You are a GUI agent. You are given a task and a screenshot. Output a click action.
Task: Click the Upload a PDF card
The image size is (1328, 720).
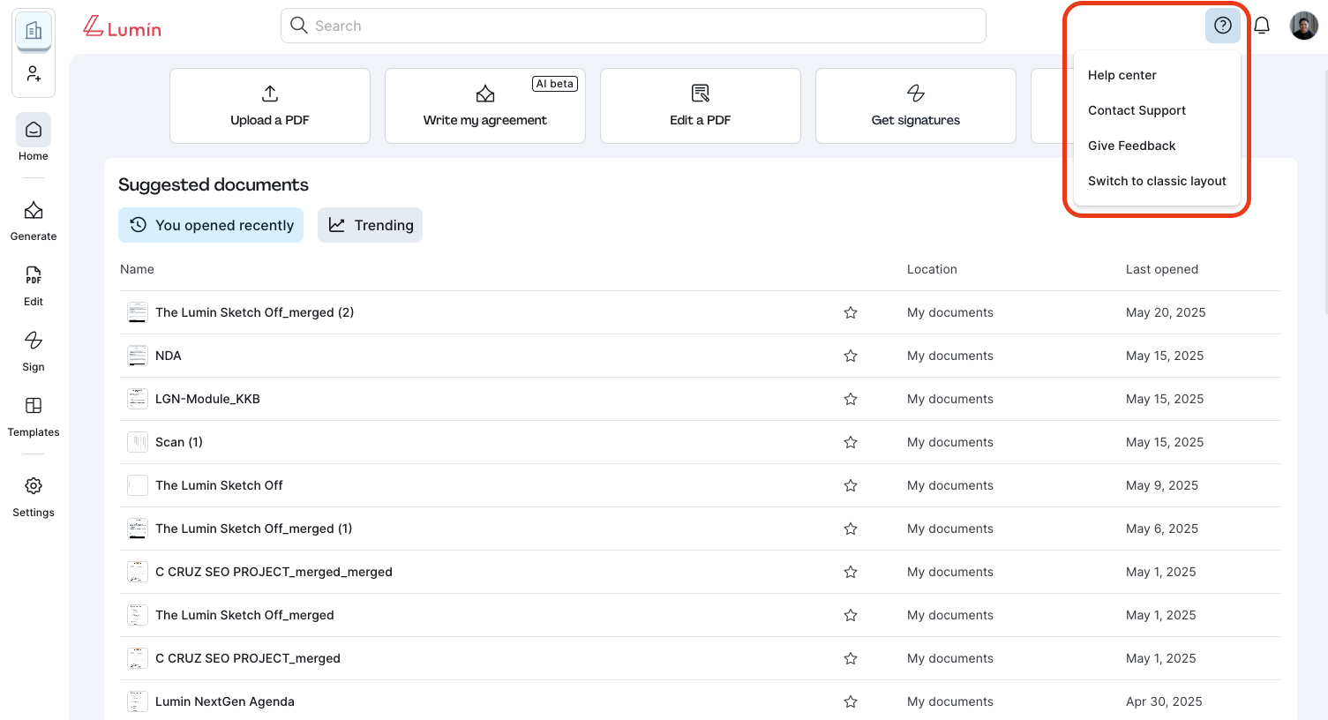click(270, 106)
